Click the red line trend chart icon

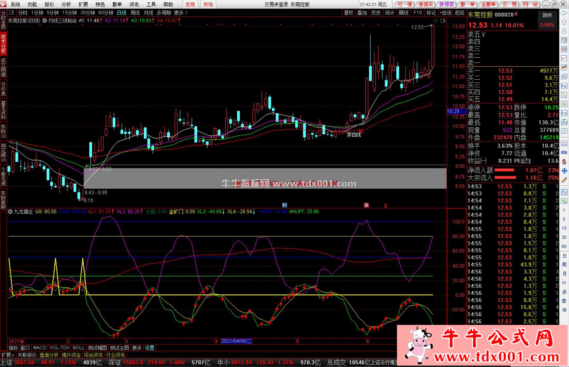point(564,58)
